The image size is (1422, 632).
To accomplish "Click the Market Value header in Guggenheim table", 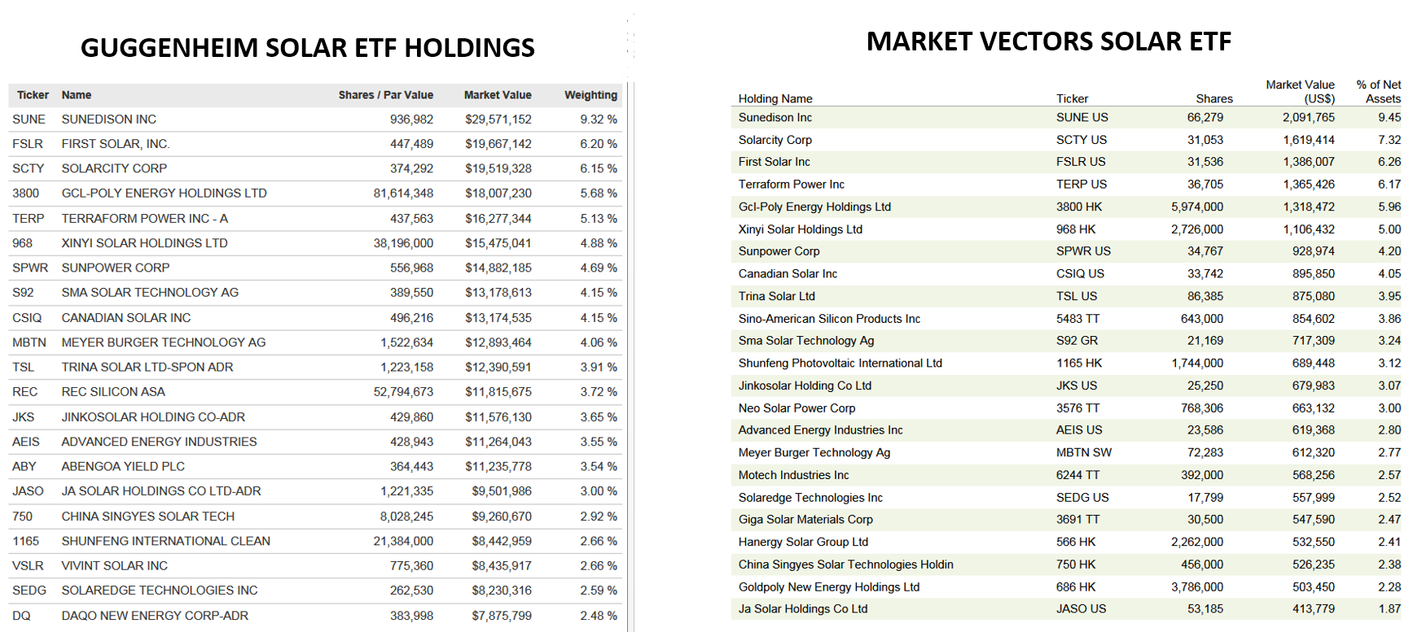I will [498, 95].
